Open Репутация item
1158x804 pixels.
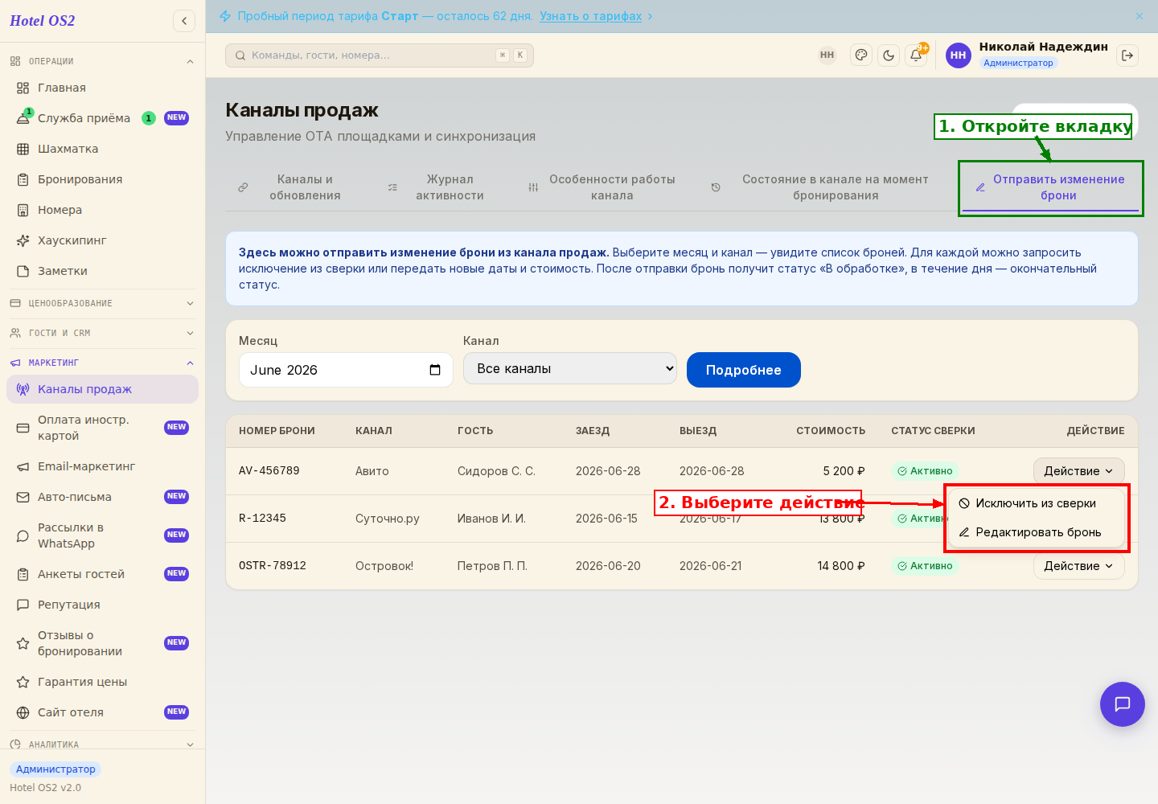[x=102, y=605]
